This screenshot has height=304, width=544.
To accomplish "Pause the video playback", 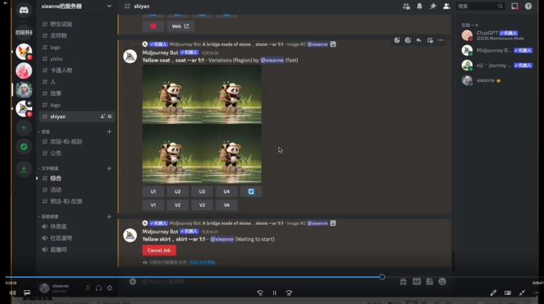I will coord(275,293).
